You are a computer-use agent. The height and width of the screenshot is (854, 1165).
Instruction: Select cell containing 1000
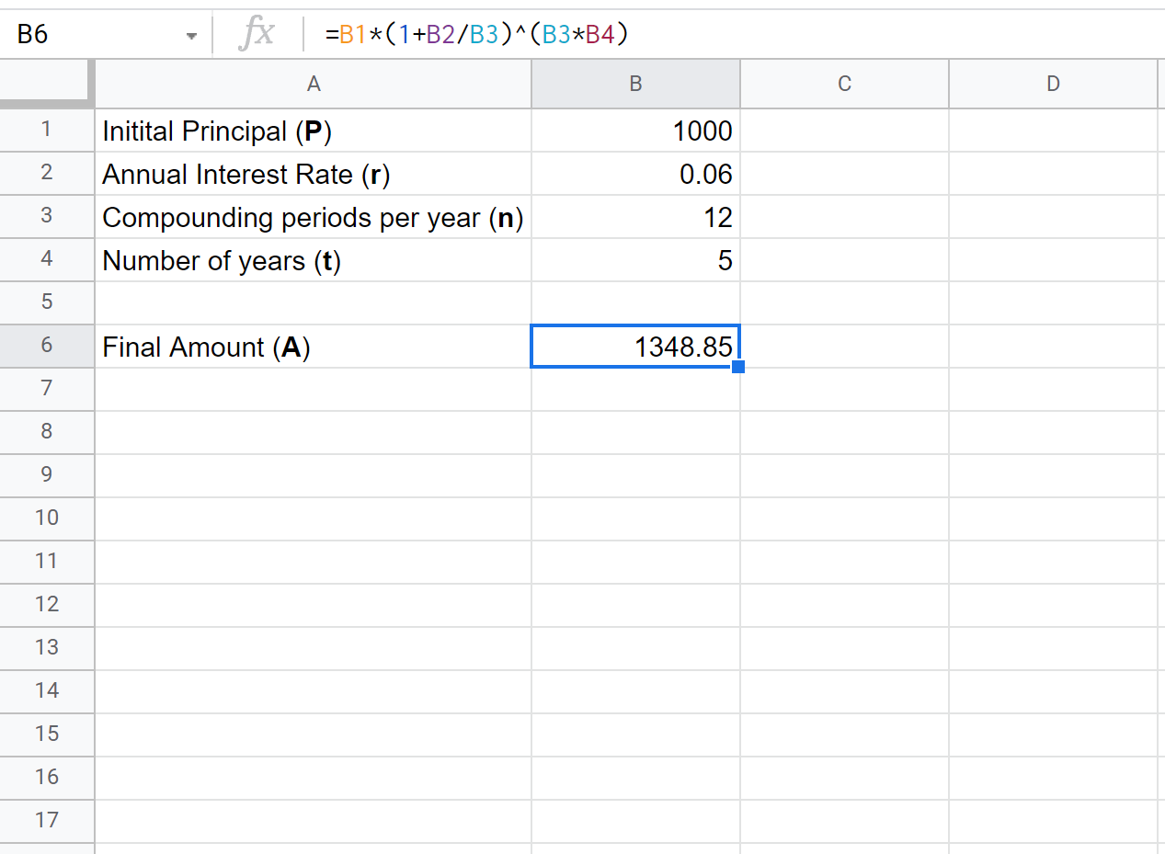pos(635,131)
